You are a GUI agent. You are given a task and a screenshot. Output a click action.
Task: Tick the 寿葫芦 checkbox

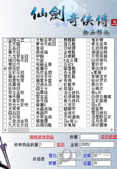(33, 113)
